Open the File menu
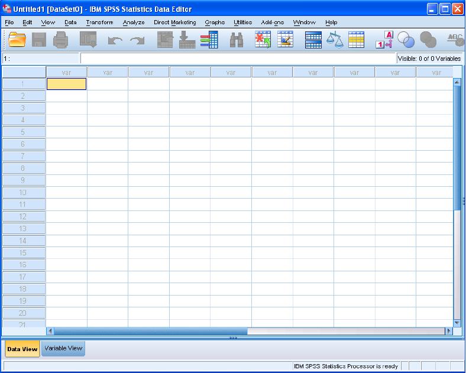This screenshot has width=466, height=373. pos(9,22)
